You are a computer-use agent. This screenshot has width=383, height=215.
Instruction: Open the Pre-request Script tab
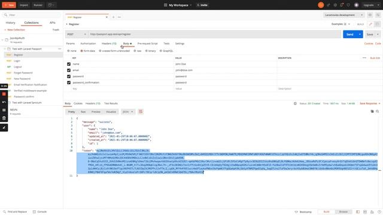click(148, 44)
